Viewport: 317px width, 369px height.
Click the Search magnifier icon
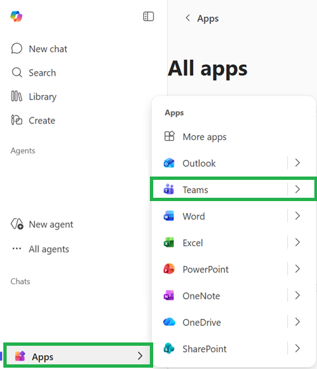(x=17, y=72)
